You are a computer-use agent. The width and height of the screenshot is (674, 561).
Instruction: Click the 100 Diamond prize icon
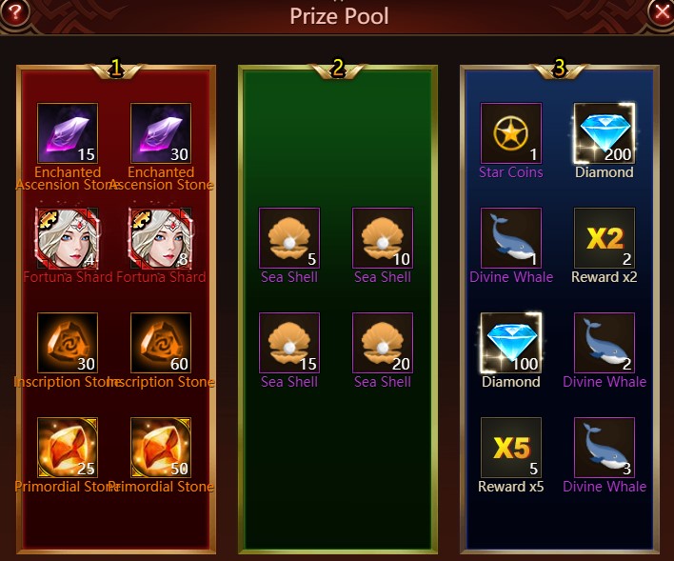pos(511,343)
